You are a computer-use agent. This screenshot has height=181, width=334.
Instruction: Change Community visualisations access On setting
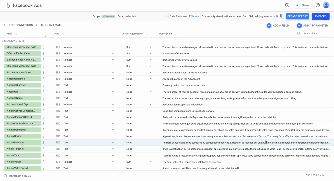(x=244, y=16)
